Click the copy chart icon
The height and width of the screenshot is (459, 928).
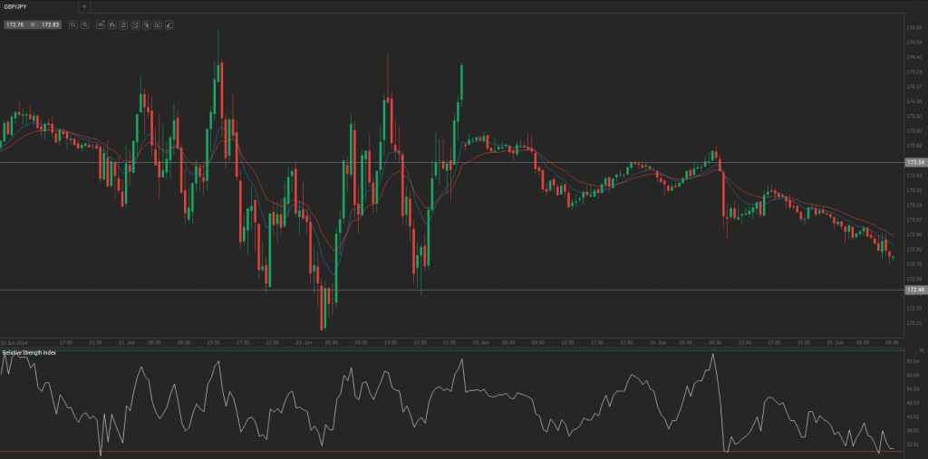(146, 24)
